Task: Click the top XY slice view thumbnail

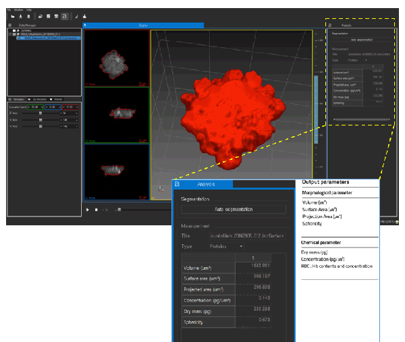Action: [x=115, y=58]
